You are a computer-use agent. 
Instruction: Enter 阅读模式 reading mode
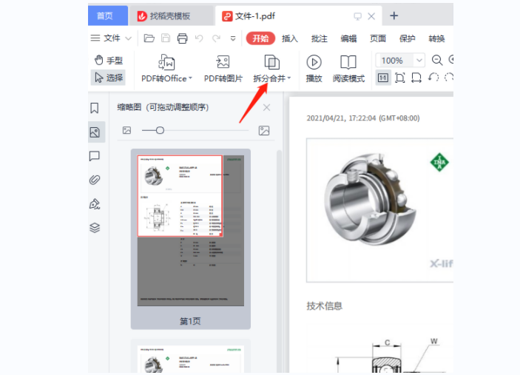point(348,69)
